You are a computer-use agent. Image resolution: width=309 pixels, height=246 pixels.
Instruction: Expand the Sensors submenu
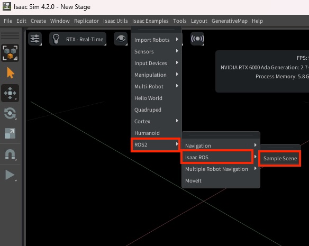tap(156, 51)
